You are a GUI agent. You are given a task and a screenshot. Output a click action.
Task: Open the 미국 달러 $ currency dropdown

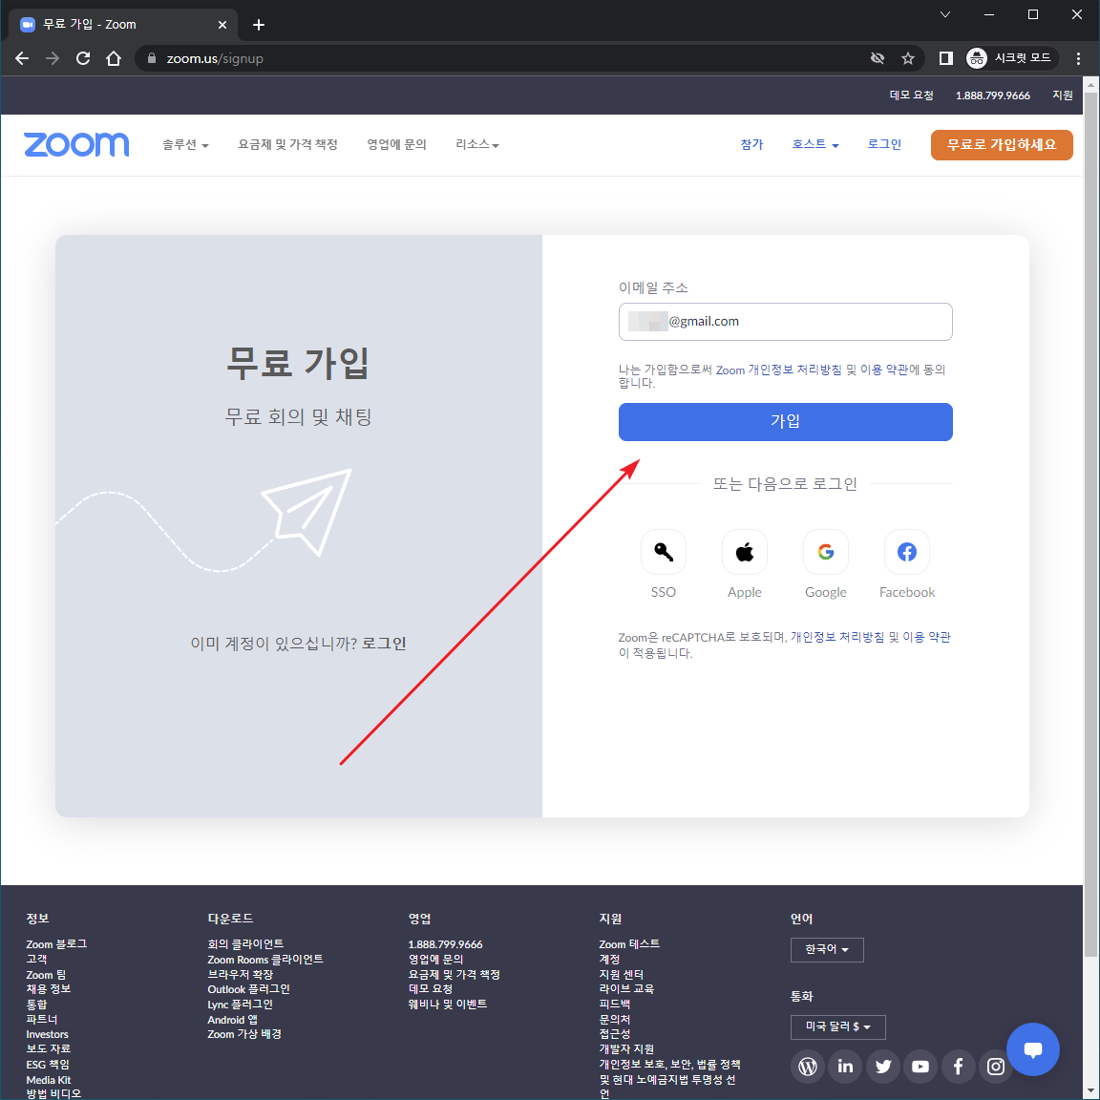[837, 1026]
